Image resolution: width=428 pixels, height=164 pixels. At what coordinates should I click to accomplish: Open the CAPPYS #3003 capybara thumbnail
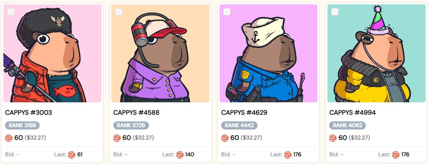click(x=52, y=53)
